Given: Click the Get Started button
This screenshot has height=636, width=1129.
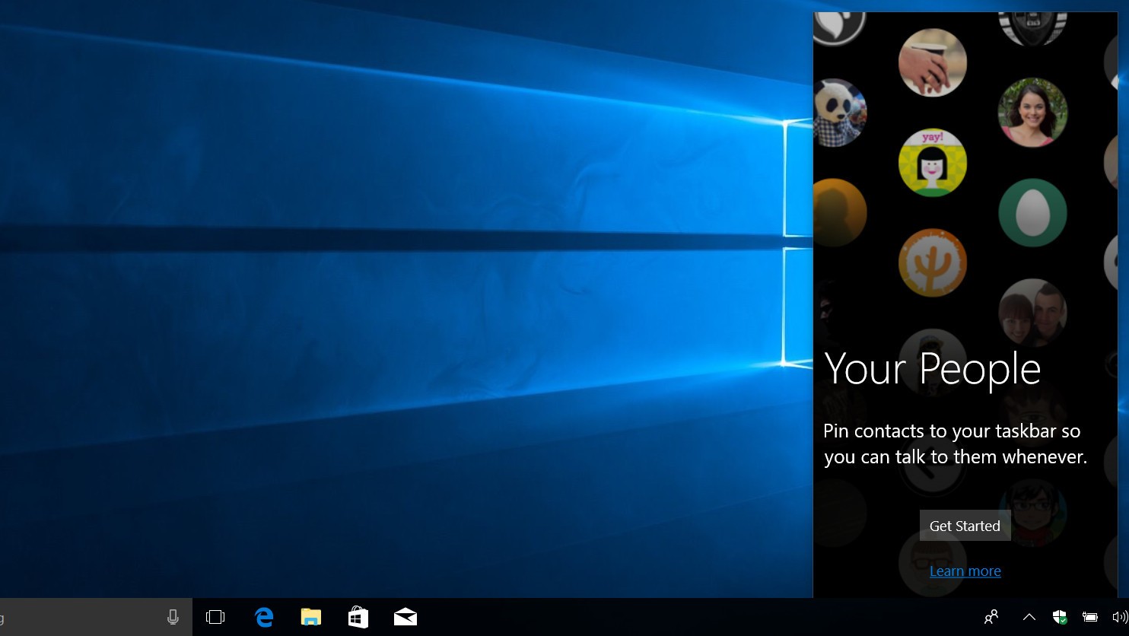Looking at the screenshot, I should pos(965,526).
